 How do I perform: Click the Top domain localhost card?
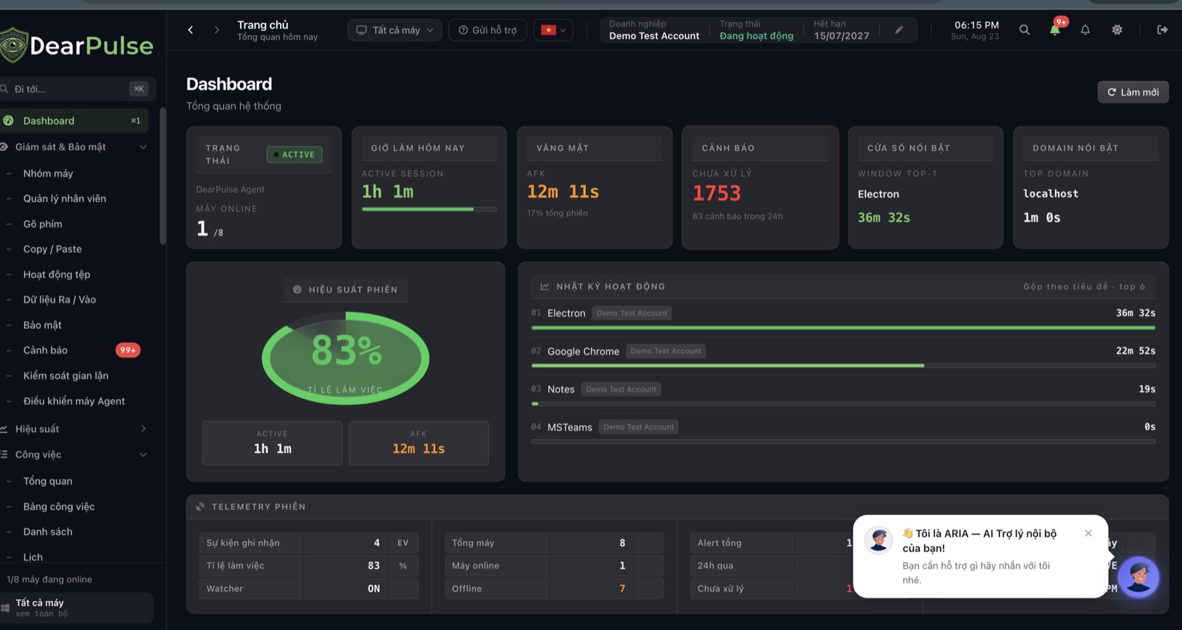pos(1090,187)
